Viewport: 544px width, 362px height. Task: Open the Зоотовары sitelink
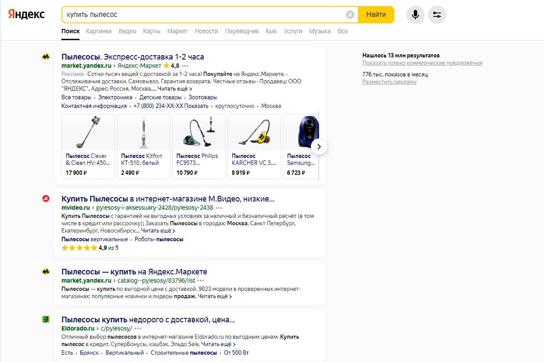tap(203, 97)
